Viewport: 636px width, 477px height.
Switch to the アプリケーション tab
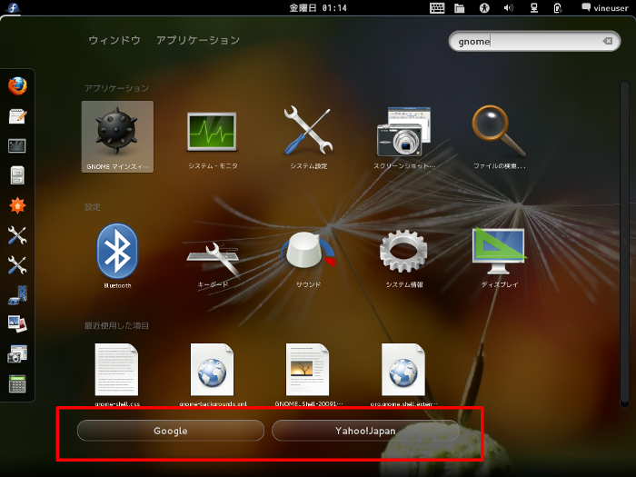(198, 40)
